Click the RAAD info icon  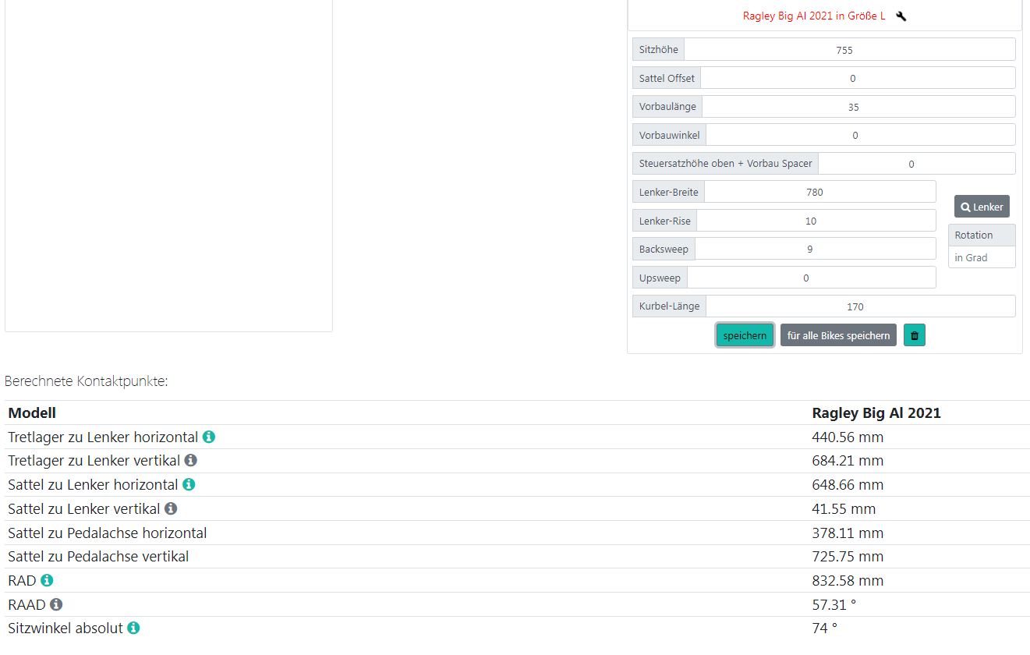[56, 604]
